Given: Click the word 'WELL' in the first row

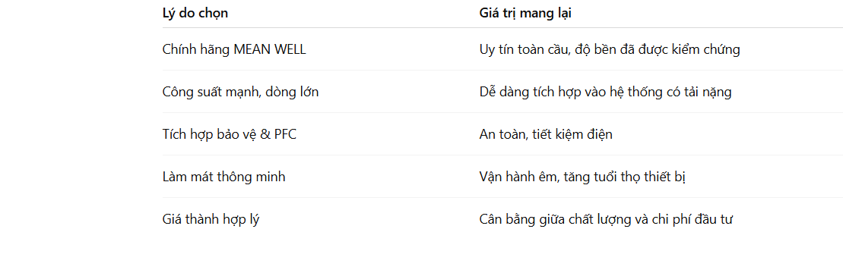Looking at the screenshot, I should point(290,49).
